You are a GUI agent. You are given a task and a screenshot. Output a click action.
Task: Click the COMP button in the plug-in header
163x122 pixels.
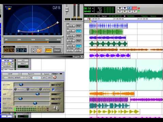(x=10, y=74)
